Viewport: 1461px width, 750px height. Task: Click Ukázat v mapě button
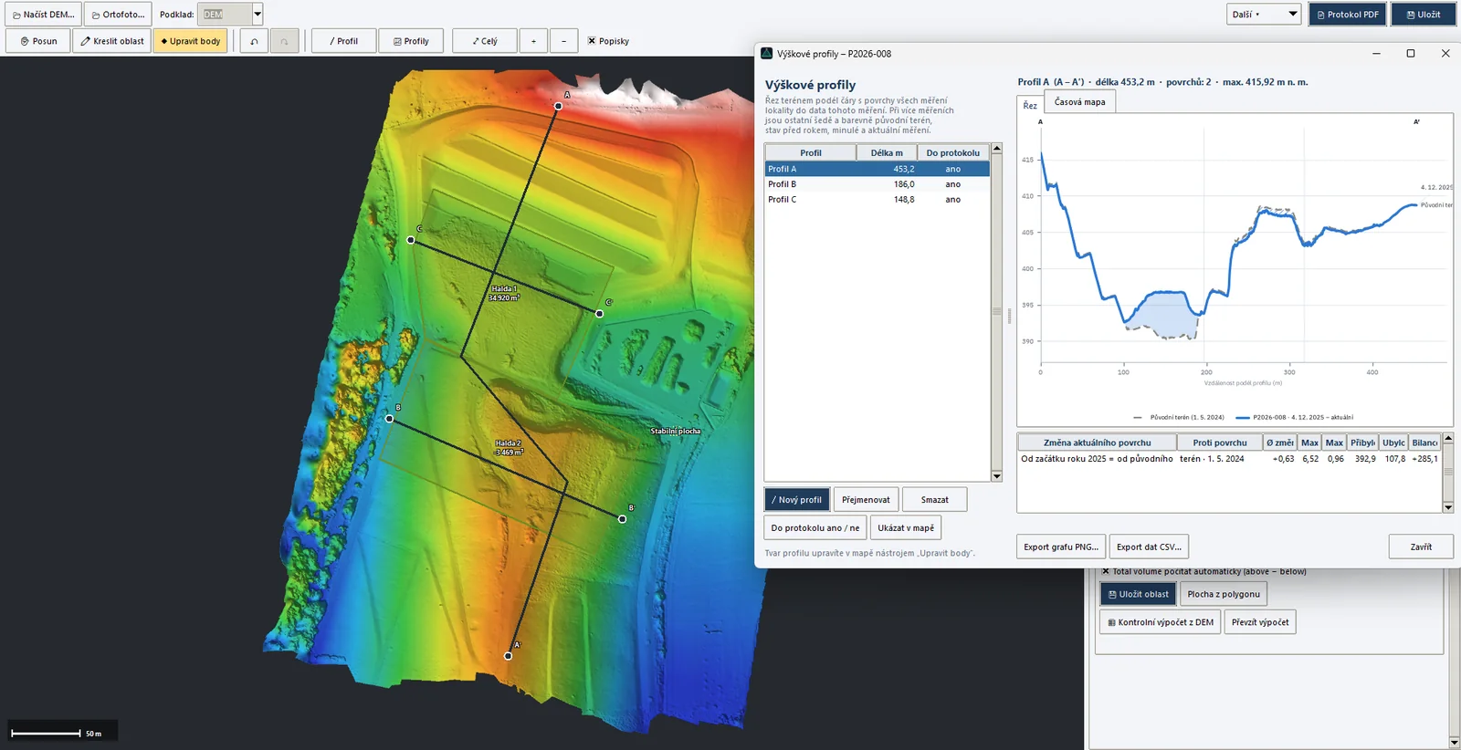[x=906, y=528]
